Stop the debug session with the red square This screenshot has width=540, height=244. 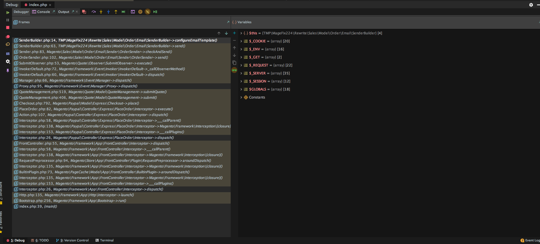click(x=8, y=27)
